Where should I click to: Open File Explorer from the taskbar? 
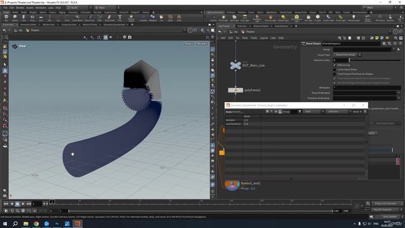tap(26, 224)
